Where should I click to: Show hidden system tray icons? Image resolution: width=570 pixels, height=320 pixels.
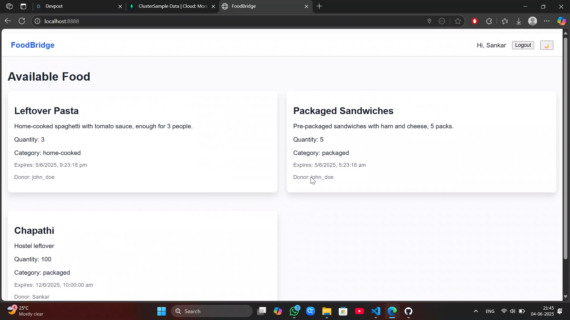[x=476, y=311]
